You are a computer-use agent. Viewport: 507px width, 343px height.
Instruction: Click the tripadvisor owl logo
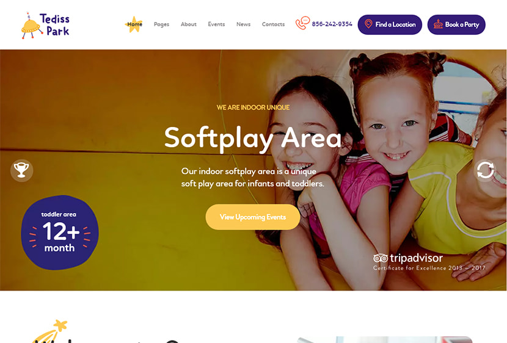tap(380, 258)
